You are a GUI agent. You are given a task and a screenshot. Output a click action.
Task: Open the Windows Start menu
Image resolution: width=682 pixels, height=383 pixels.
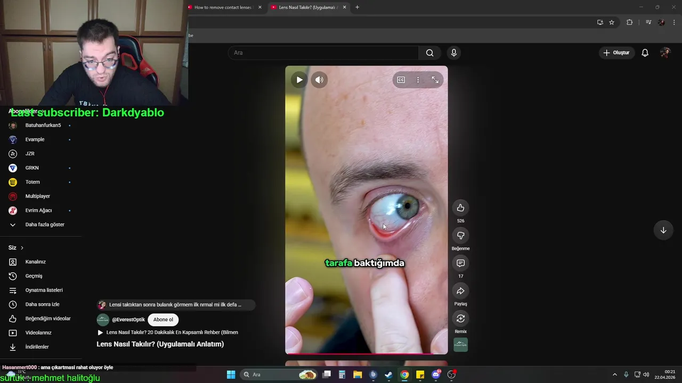231,374
